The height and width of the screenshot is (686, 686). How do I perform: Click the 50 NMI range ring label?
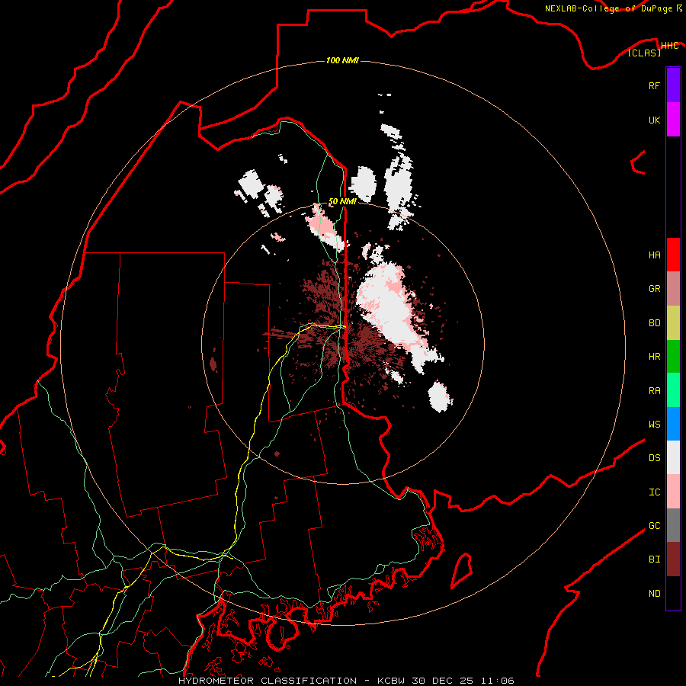pyautogui.click(x=342, y=201)
